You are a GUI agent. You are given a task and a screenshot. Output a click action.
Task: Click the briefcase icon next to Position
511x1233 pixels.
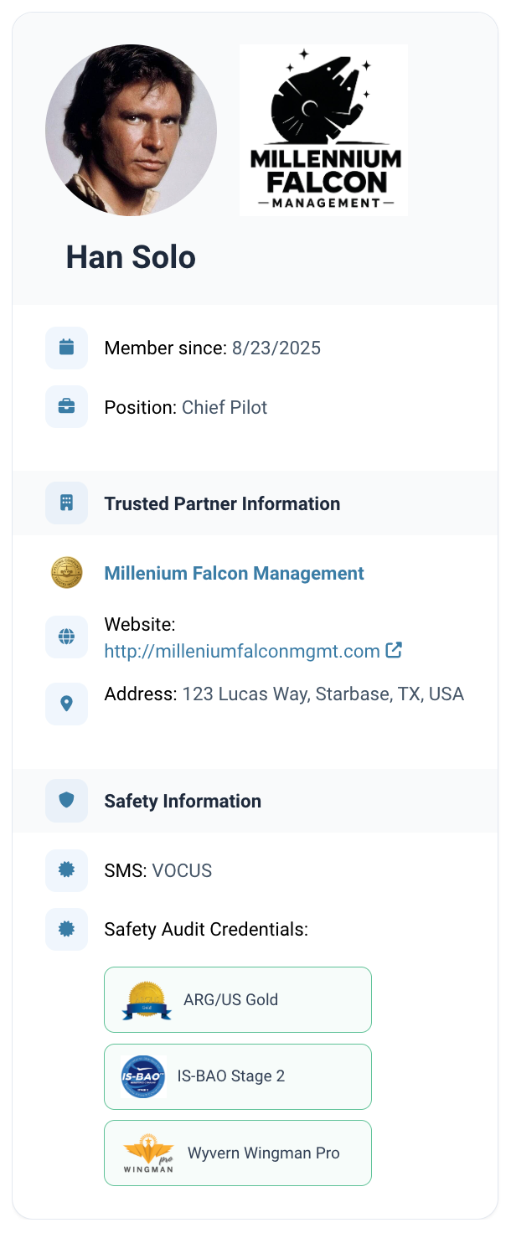click(x=66, y=407)
